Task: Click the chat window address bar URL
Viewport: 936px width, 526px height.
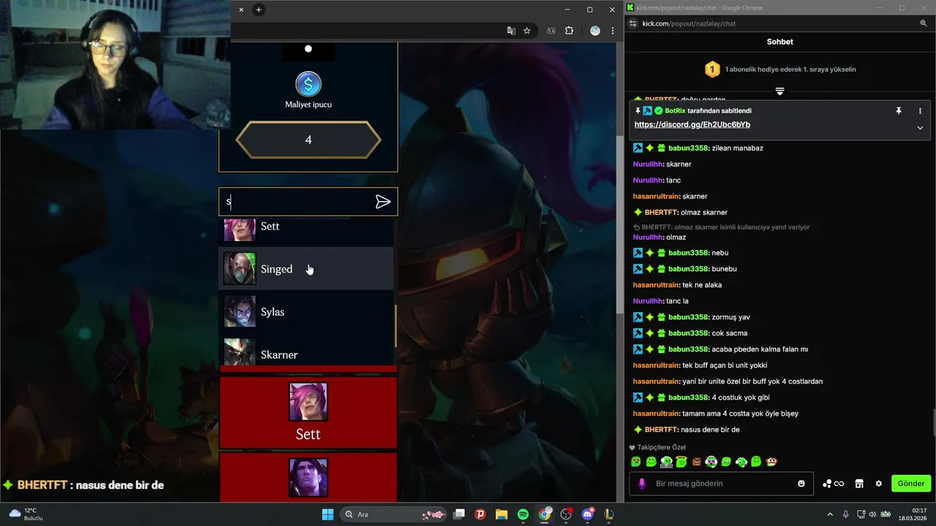Action: coord(689,23)
